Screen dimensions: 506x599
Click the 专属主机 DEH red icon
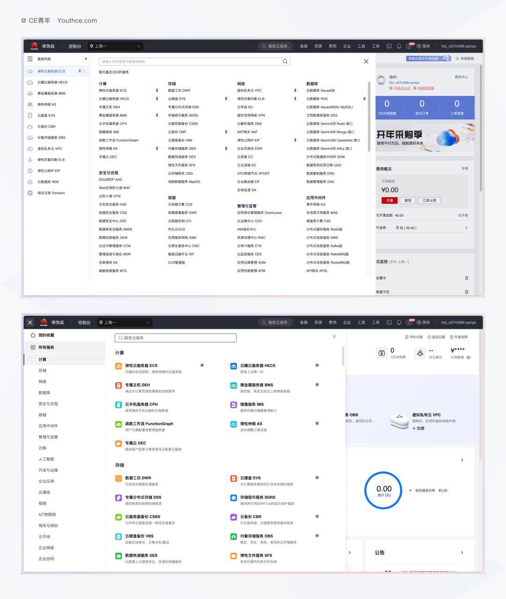click(x=119, y=385)
